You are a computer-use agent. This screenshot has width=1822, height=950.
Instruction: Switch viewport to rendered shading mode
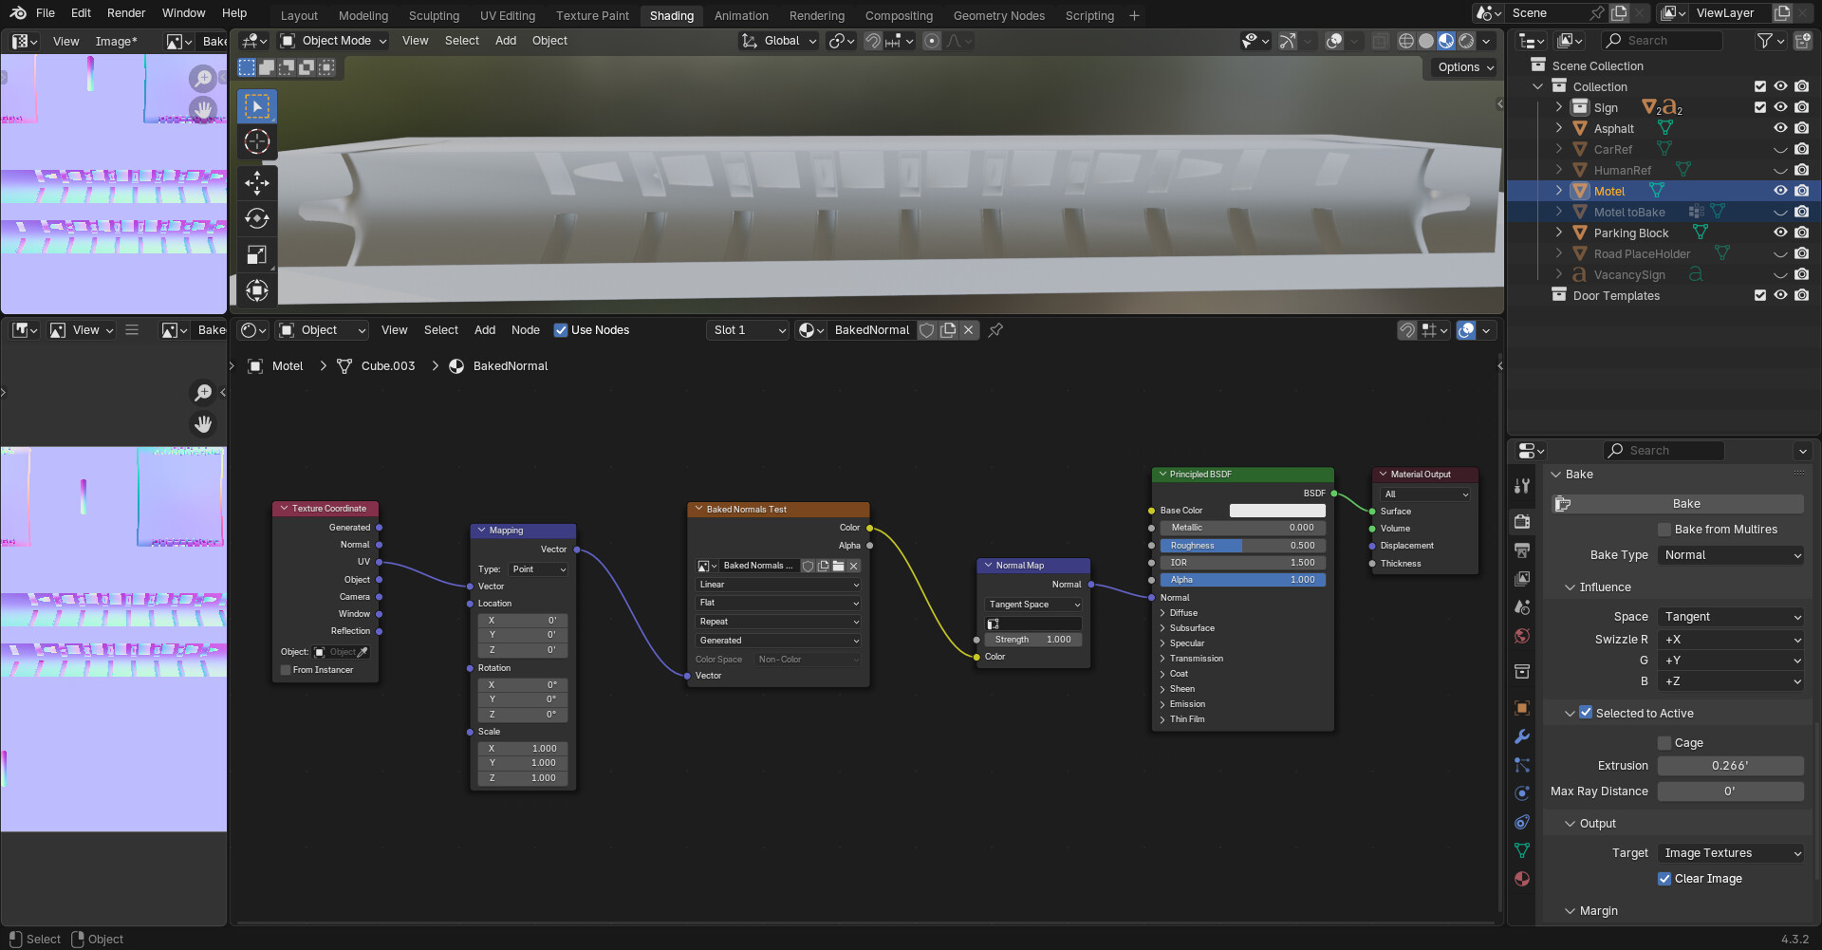coord(1465,41)
